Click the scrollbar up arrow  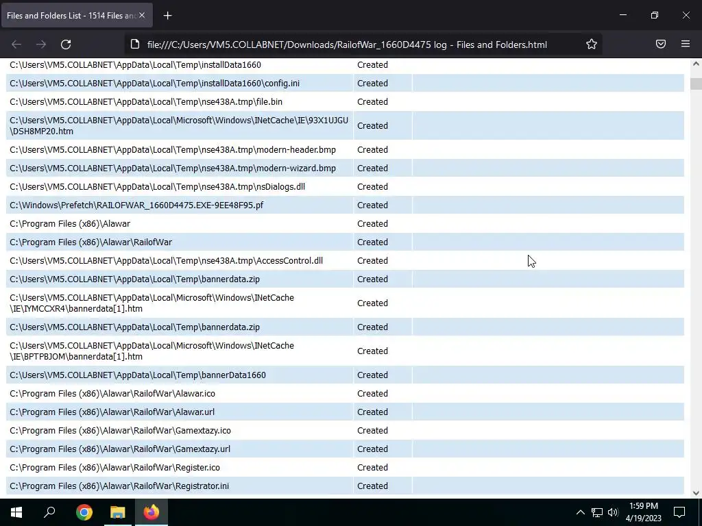click(696, 64)
